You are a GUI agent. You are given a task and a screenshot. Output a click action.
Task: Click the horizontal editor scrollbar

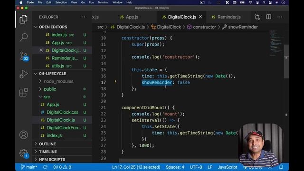179,161
